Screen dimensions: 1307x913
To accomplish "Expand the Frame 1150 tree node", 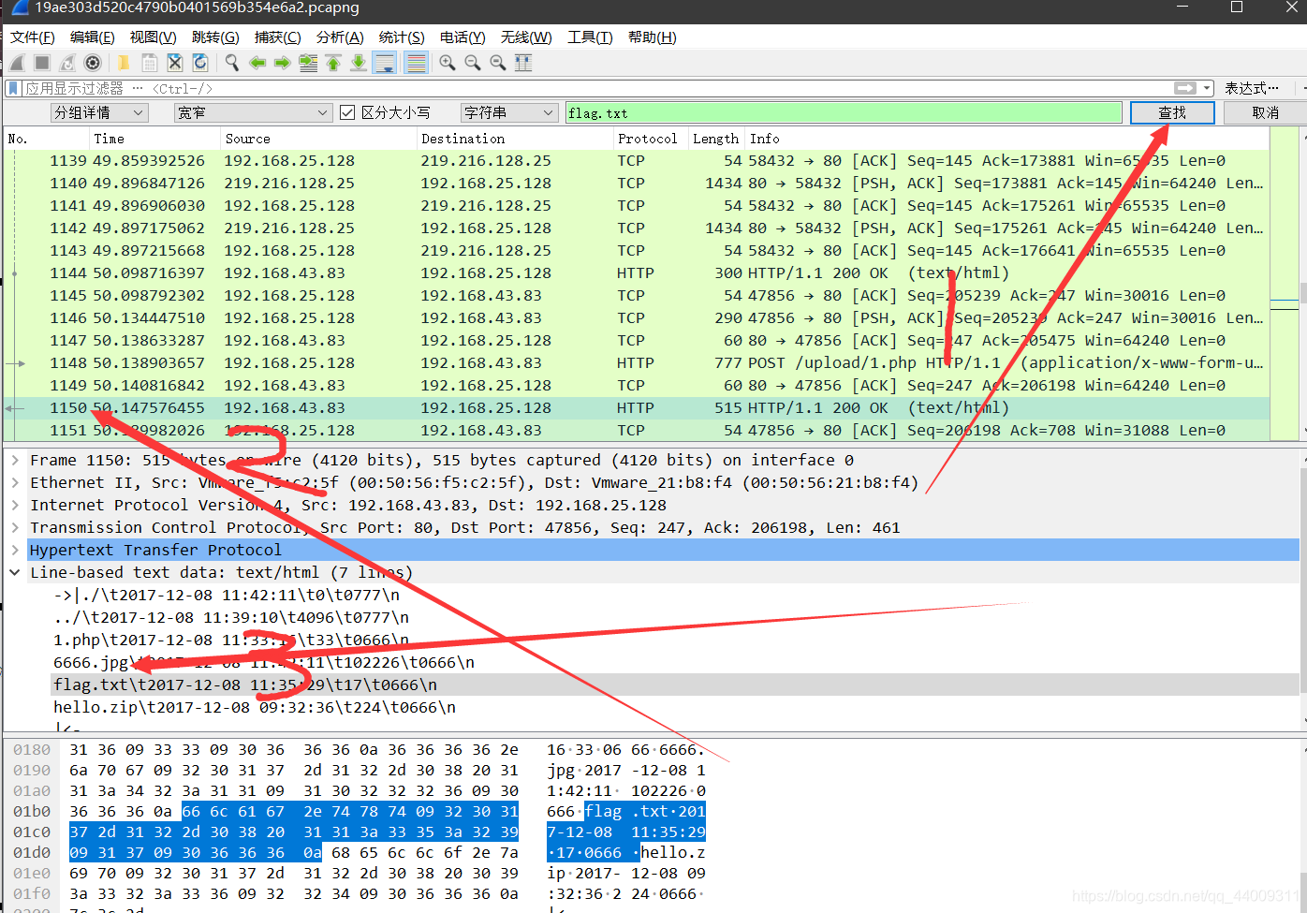I will (16, 460).
